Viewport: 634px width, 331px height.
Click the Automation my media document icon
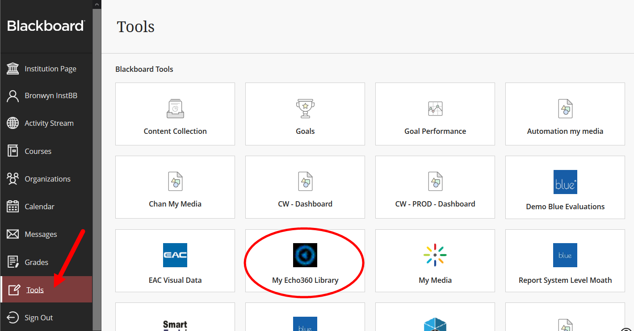pyautogui.click(x=565, y=108)
